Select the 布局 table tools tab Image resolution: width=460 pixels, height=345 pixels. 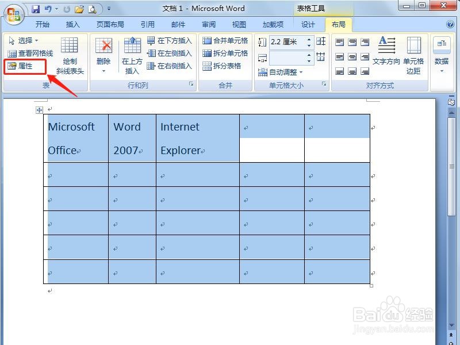click(x=338, y=24)
